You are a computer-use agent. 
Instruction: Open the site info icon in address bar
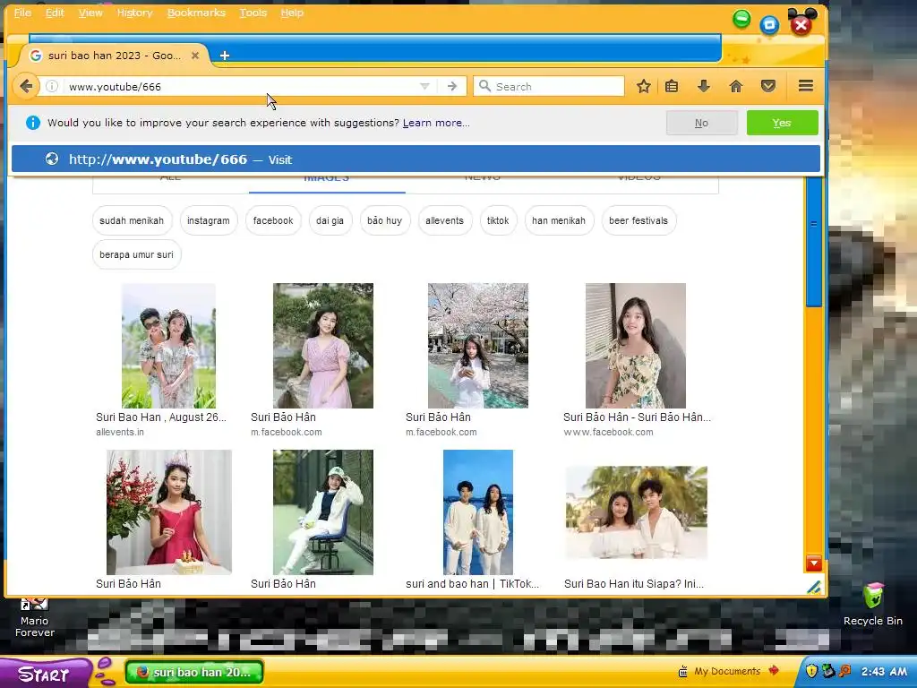[52, 87]
